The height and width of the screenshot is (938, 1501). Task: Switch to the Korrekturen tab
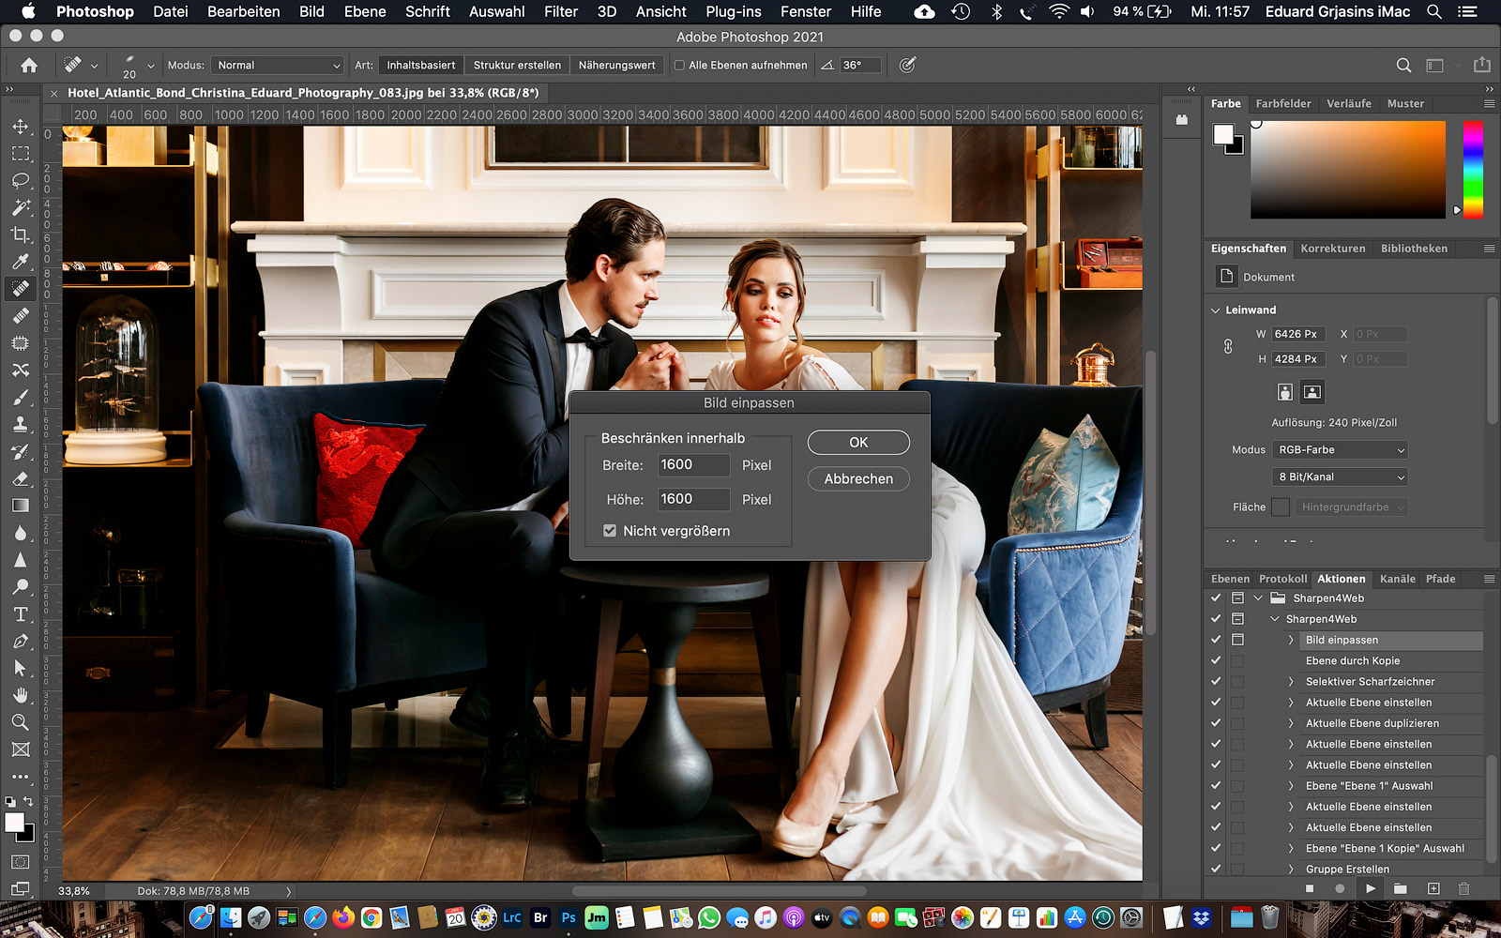(1333, 249)
